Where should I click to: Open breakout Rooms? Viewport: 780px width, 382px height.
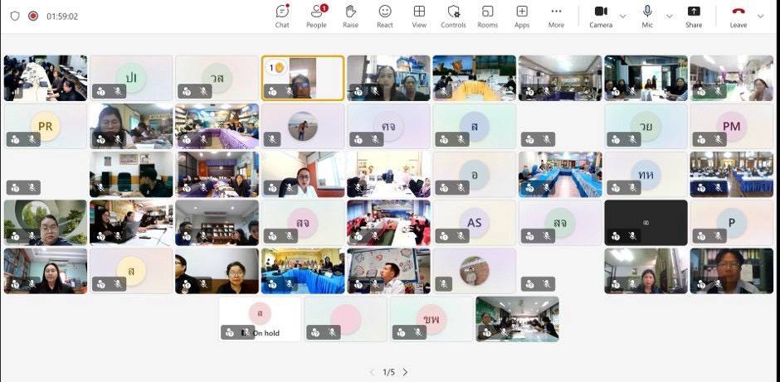(x=488, y=17)
